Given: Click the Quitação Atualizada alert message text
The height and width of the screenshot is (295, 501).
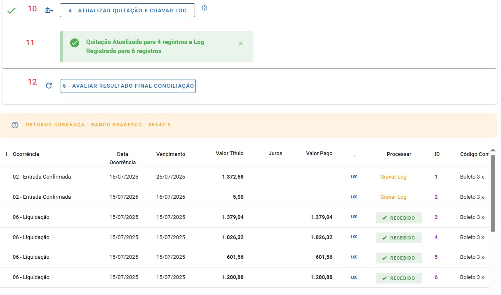Looking at the screenshot, I should point(145,46).
